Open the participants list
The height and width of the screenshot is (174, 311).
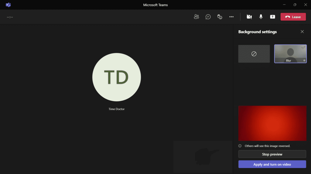pos(196,17)
